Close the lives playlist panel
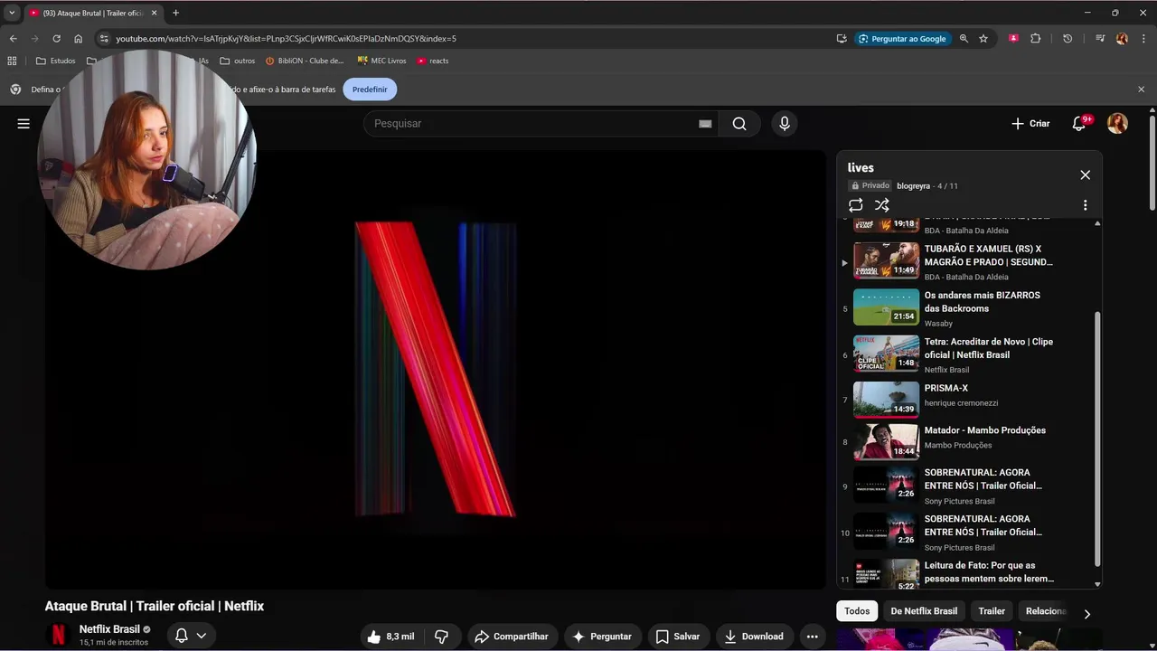 (1085, 175)
